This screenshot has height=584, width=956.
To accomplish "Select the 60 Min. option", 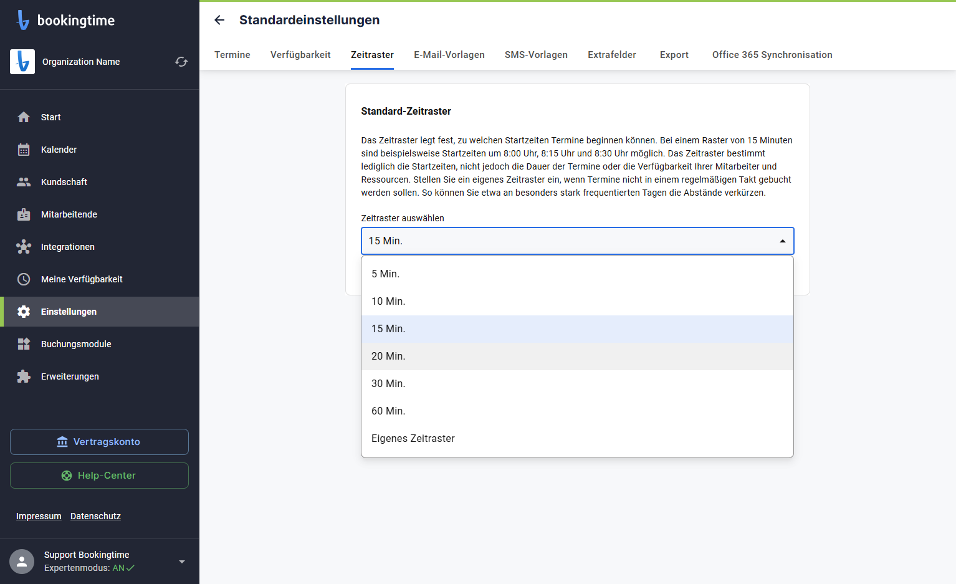I will click(x=577, y=411).
